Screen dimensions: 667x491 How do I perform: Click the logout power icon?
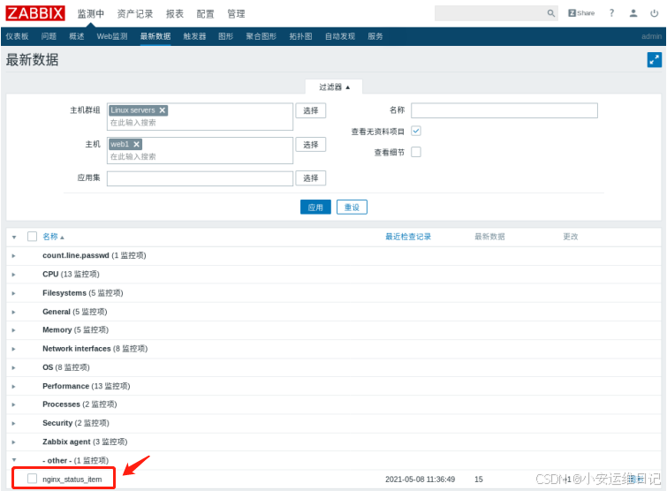pos(655,13)
